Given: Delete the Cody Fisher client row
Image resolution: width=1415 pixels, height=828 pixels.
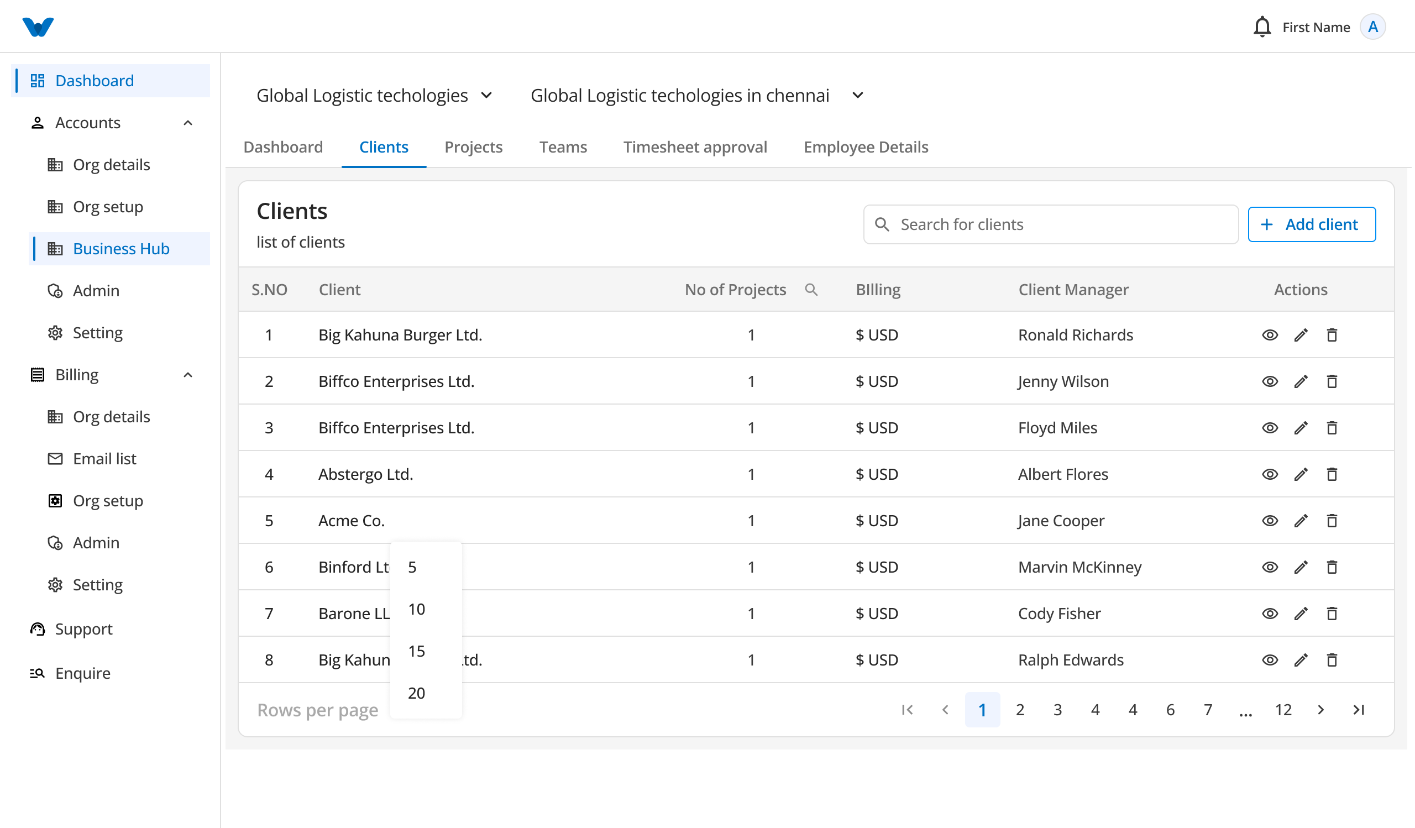Looking at the screenshot, I should (1332, 614).
